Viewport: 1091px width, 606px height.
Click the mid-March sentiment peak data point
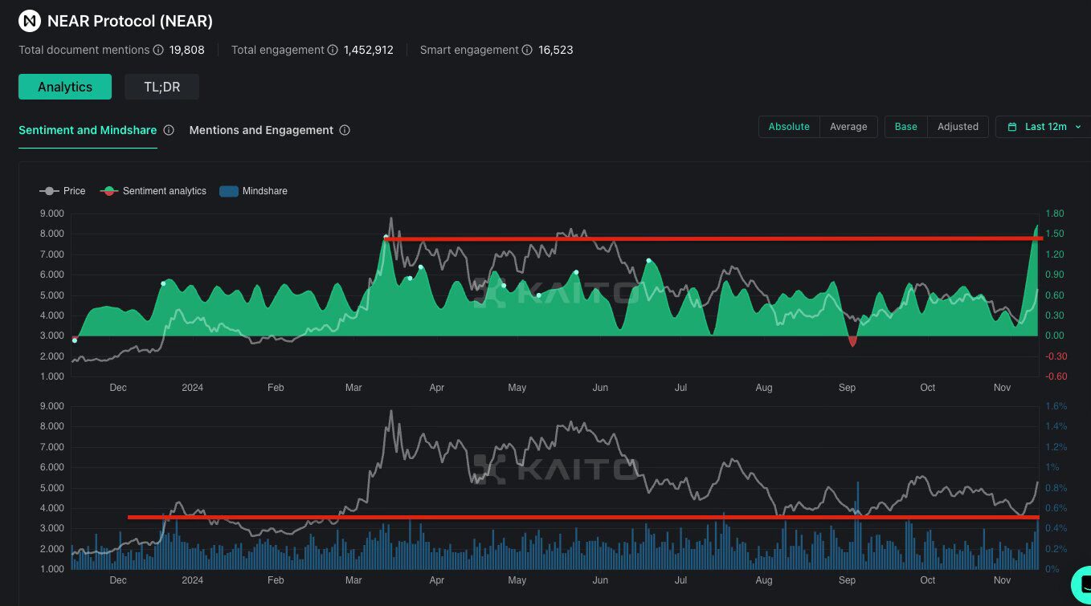(386, 238)
